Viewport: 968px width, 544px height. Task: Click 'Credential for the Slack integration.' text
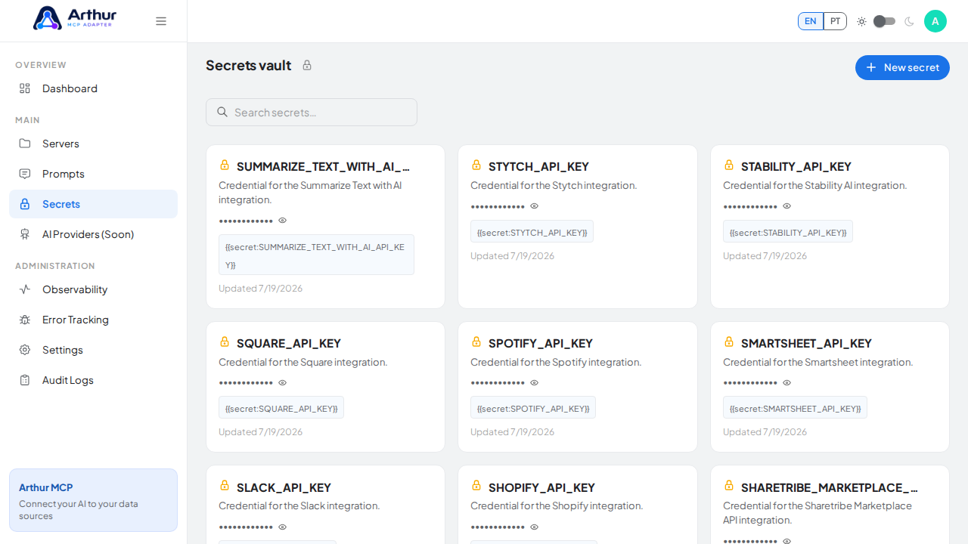[x=299, y=505]
